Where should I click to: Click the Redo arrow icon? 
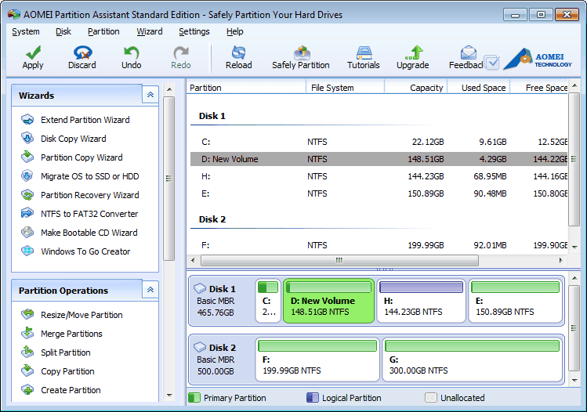(181, 52)
